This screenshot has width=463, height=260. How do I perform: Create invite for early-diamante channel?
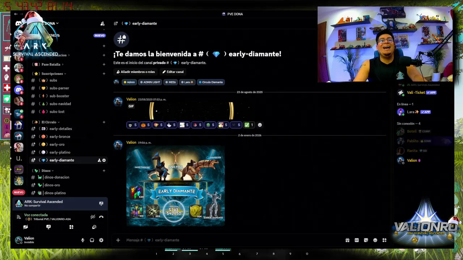point(99,160)
